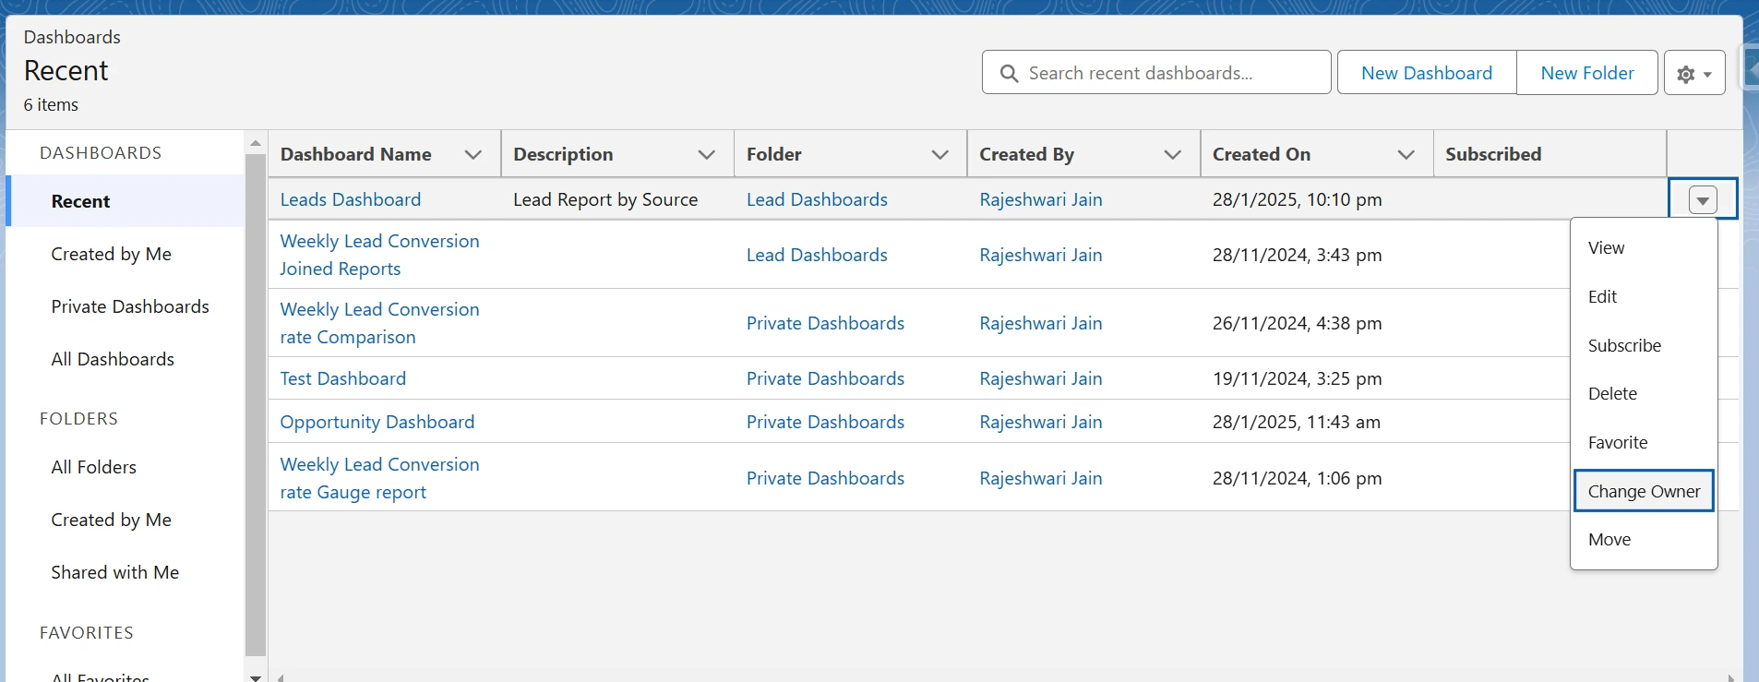Viewport: 1759px width, 682px height.
Task: Choose Move from the actions menu
Action: tap(1609, 539)
